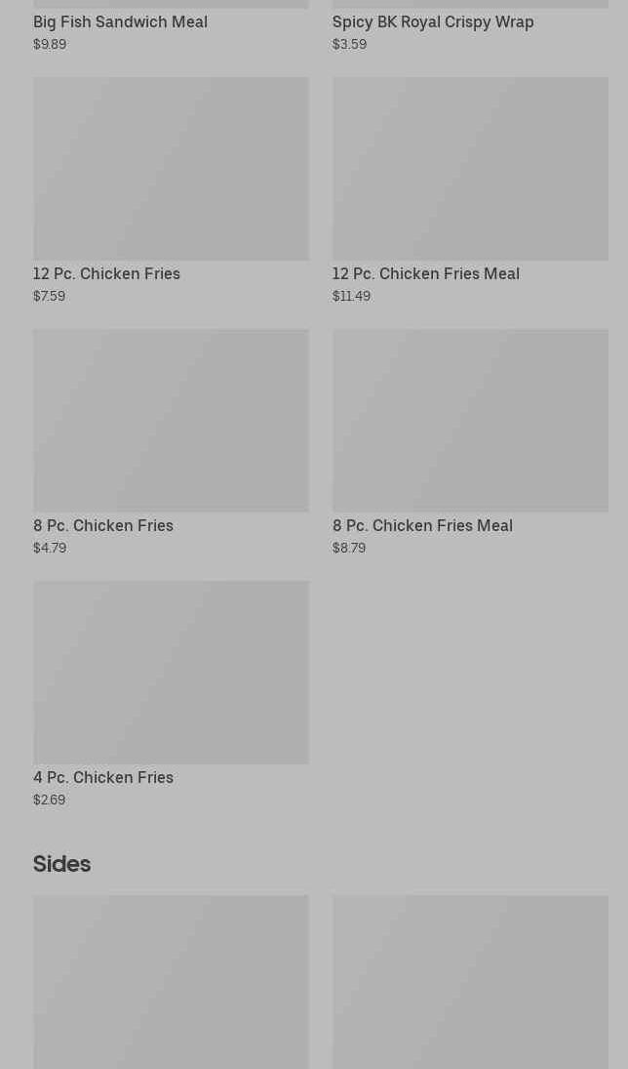Click the $3.59 Crispy Wrap price
628x1069 pixels.
click(349, 44)
